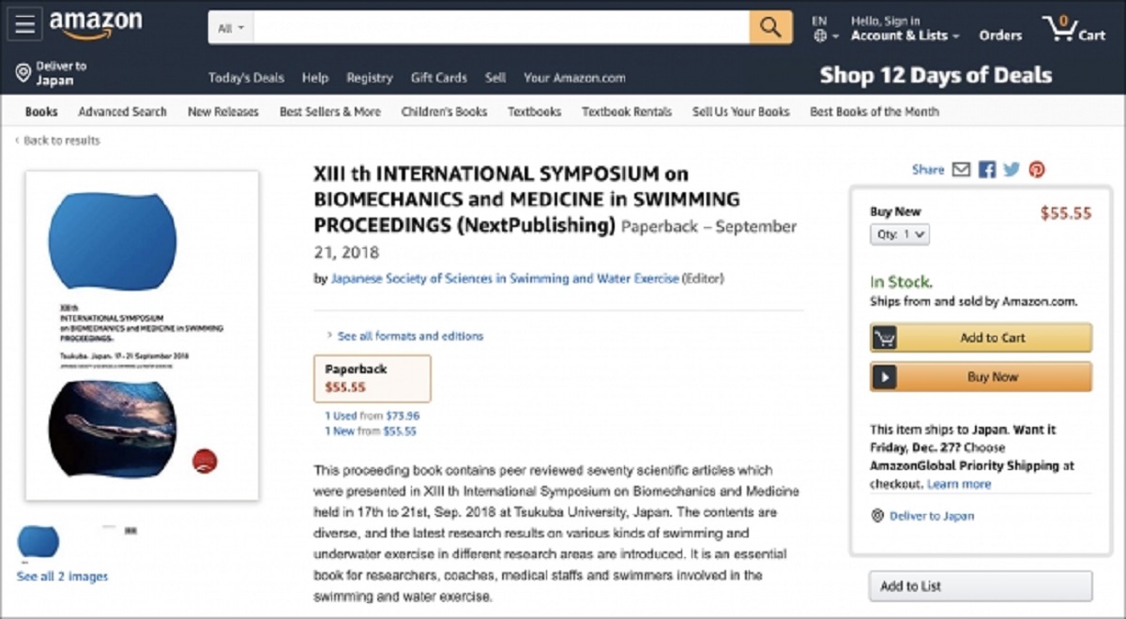This screenshot has height=619, width=1126.
Task: Select Today's Deals in navigation bar
Action: (246, 78)
